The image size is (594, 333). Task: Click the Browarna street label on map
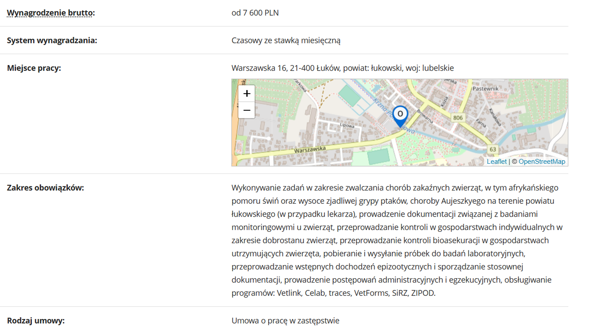pyautogui.click(x=425, y=116)
